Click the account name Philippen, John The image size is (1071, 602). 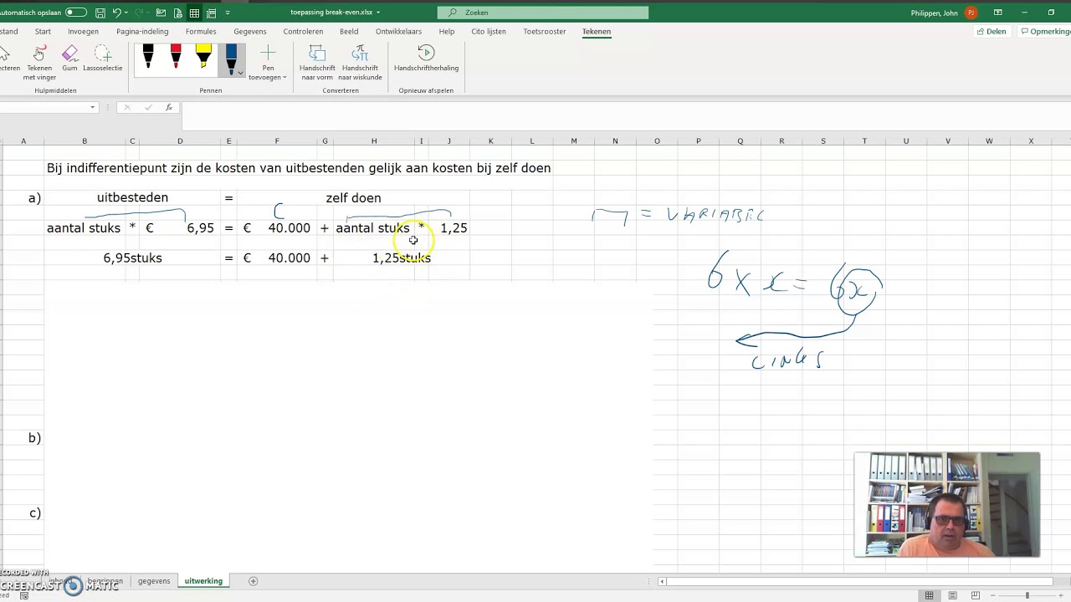pyautogui.click(x=935, y=13)
